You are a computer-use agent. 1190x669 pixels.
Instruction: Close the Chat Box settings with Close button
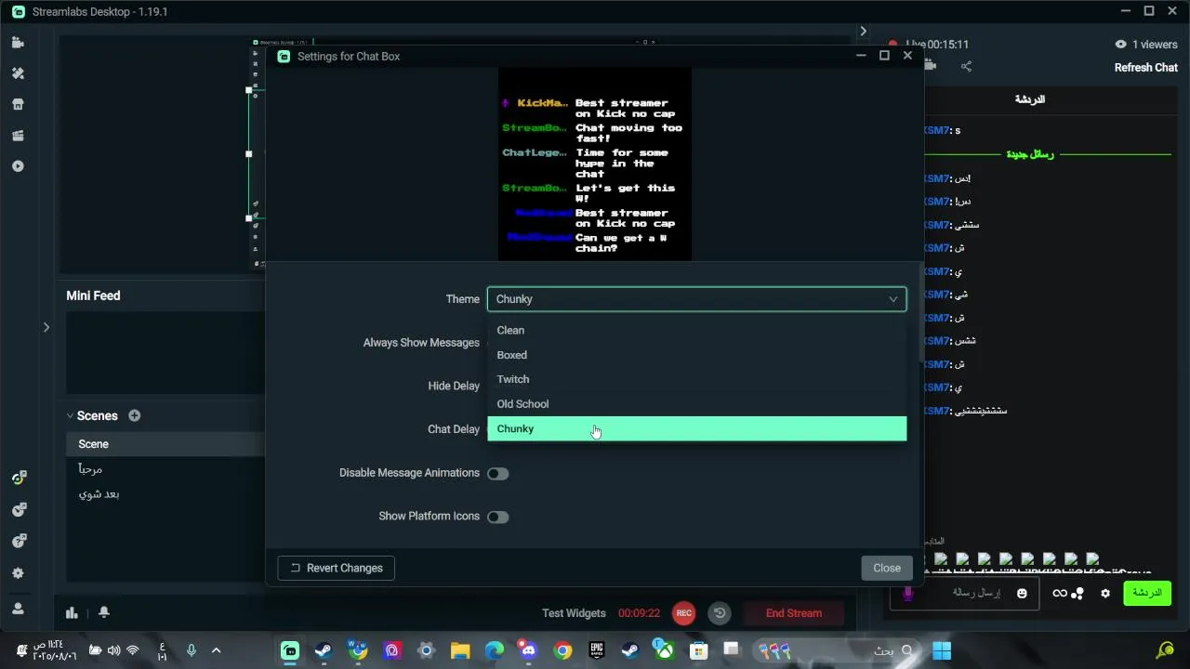886,568
